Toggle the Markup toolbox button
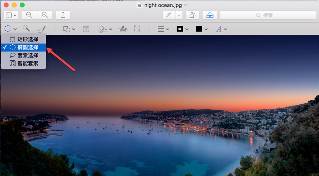 pos(210,15)
